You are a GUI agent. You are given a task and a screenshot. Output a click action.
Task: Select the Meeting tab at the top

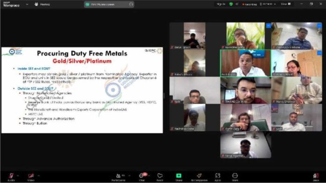[x=42, y=4]
